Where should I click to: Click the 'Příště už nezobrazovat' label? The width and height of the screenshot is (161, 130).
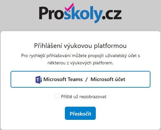pos(84,97)
